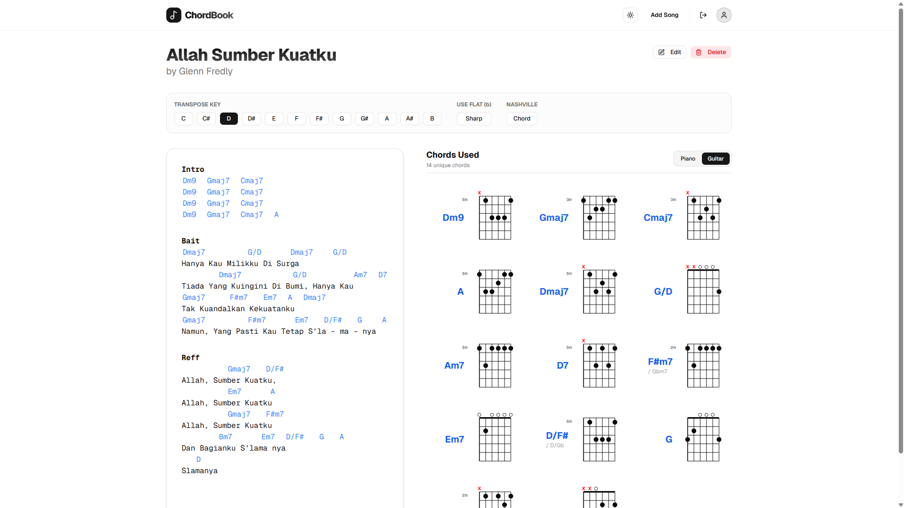This screenshot has height=508, width=904.
Task: Click the Bm7 chord in the Reff section
Action: [x=226, y=437]
